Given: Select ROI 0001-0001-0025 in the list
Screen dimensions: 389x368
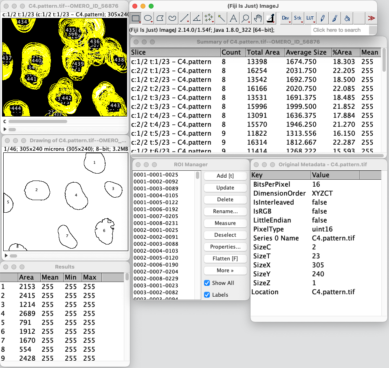Looking at the screenshot, I should tap(156, 175).
